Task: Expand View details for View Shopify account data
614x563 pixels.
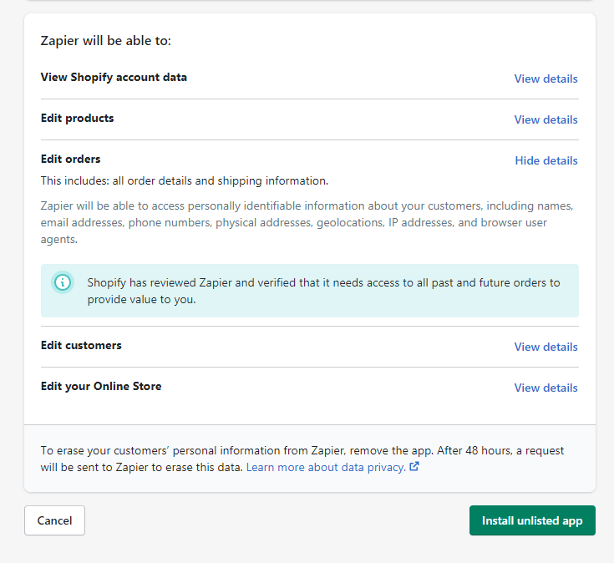Action: tap(545, 79)
